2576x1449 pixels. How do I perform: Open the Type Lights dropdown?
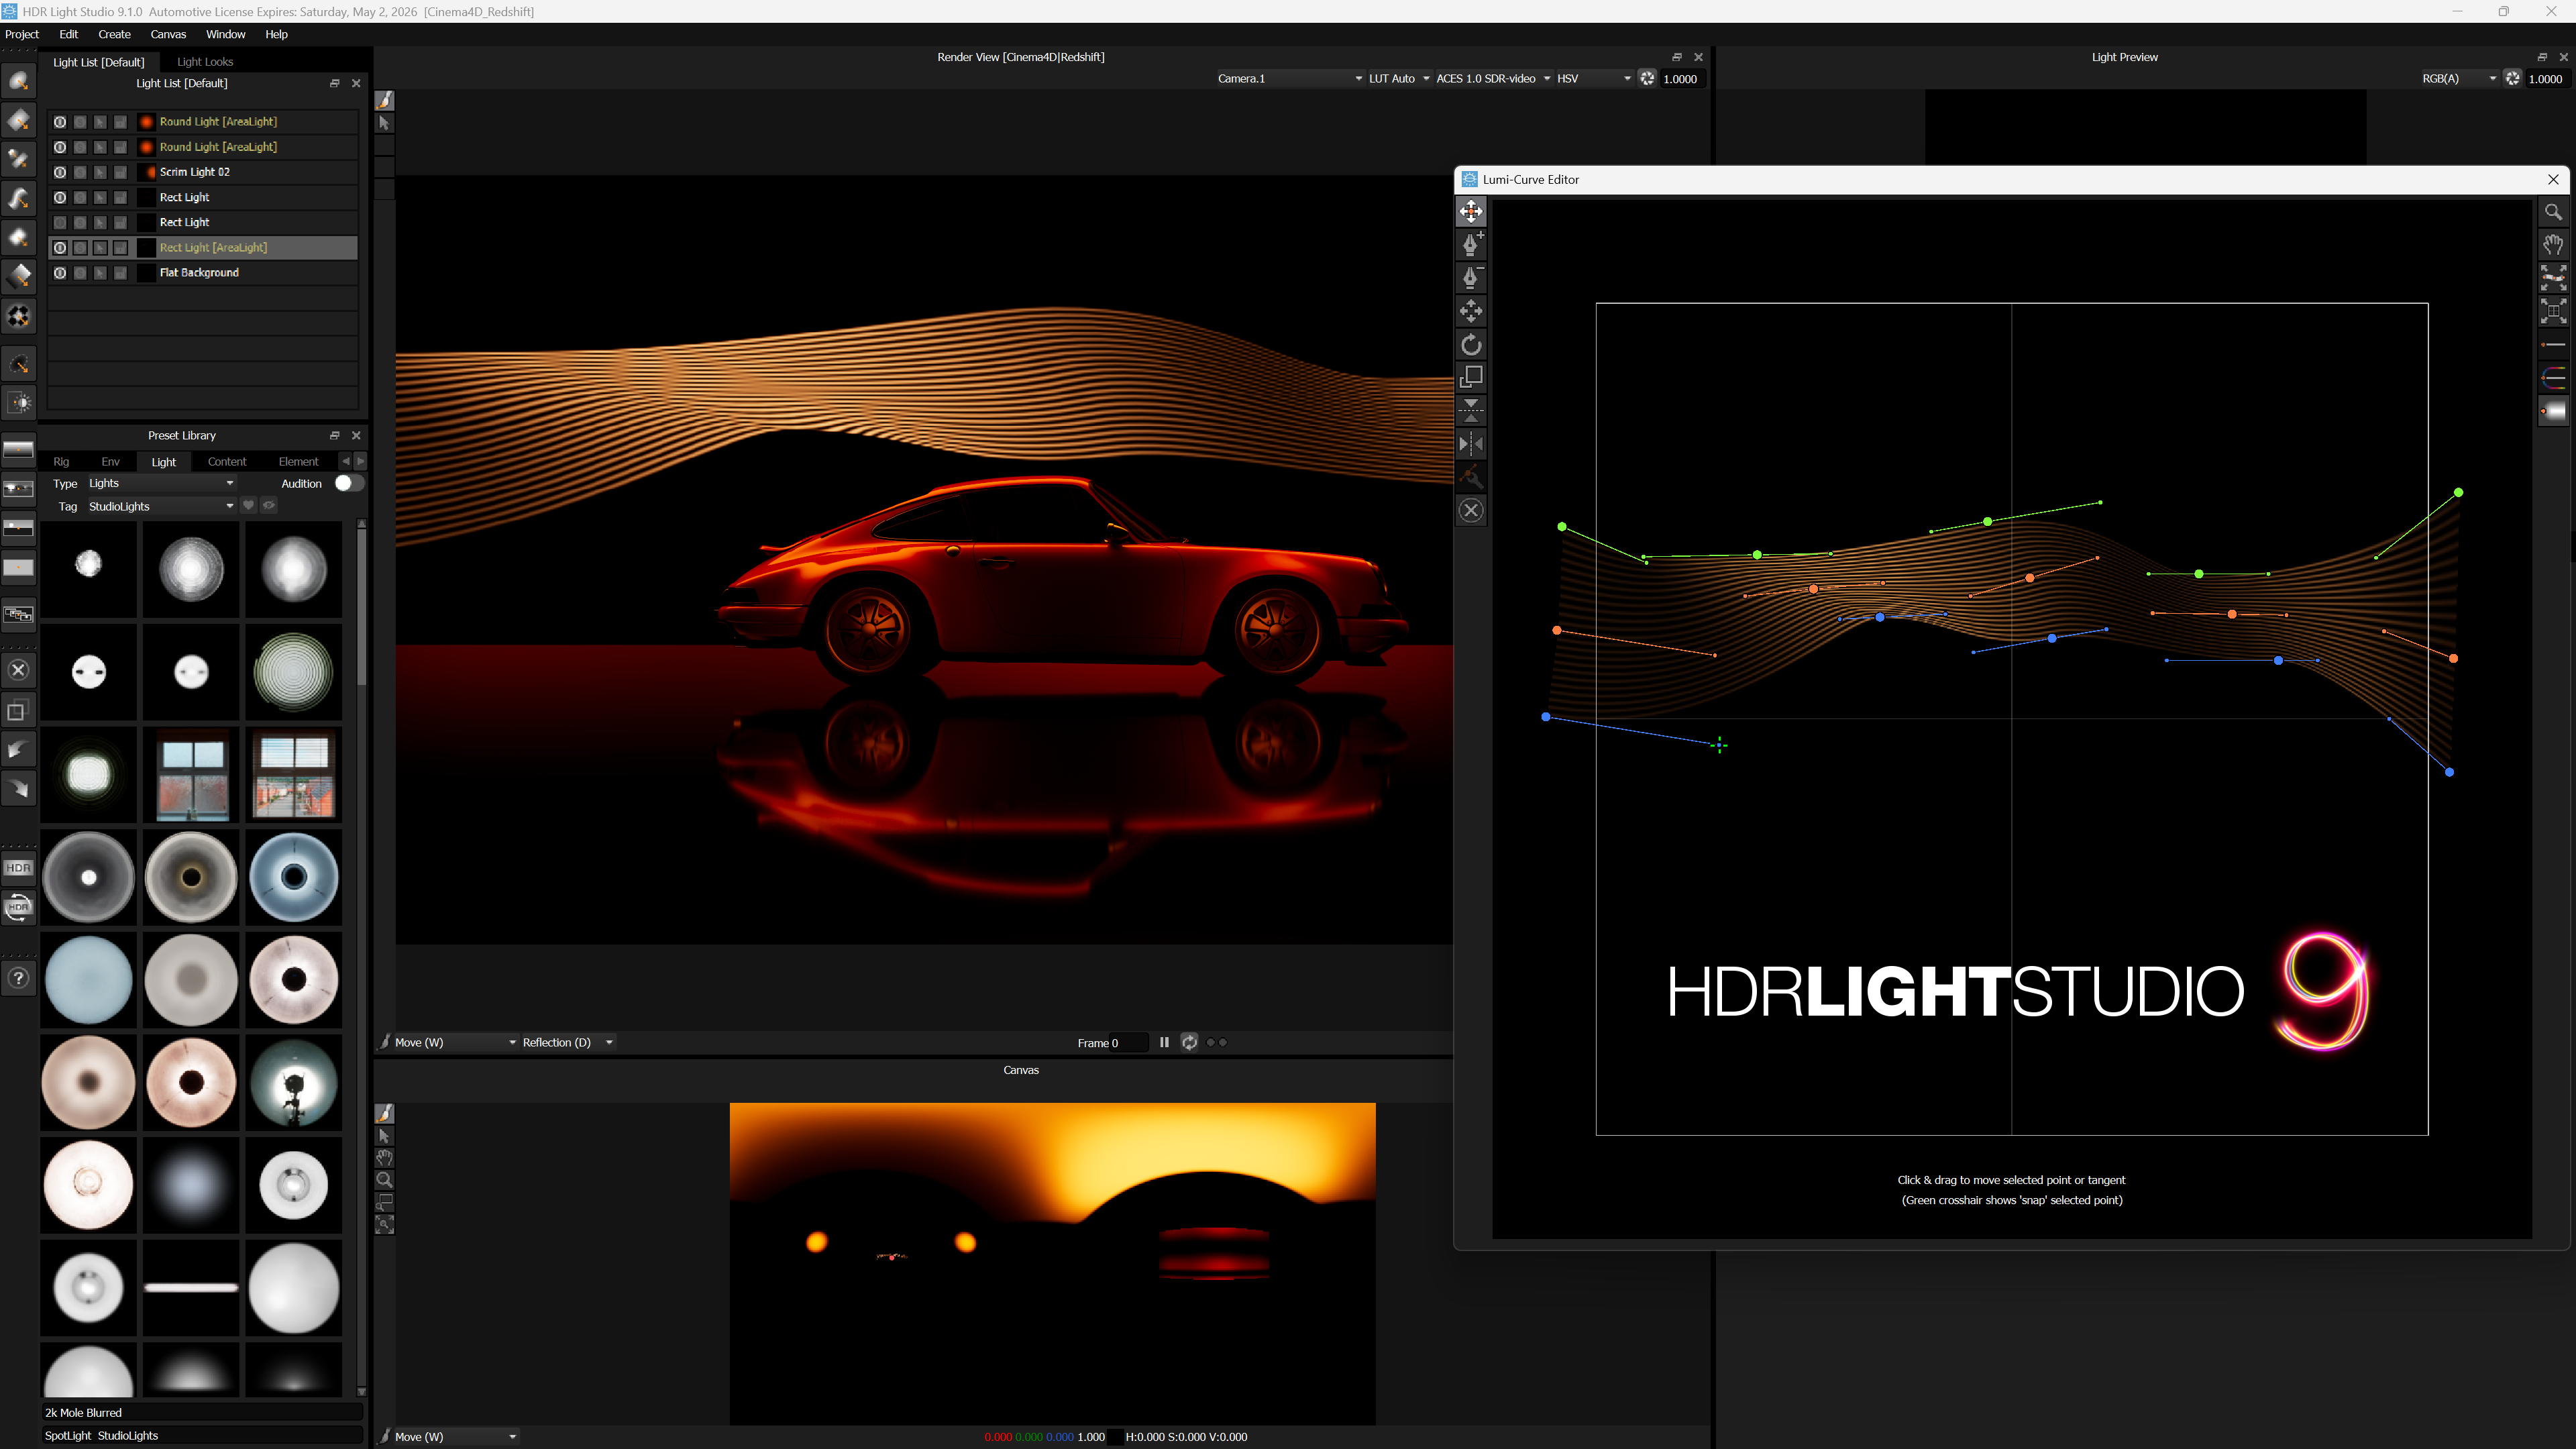pyautogui.click(x=161, y=483)
